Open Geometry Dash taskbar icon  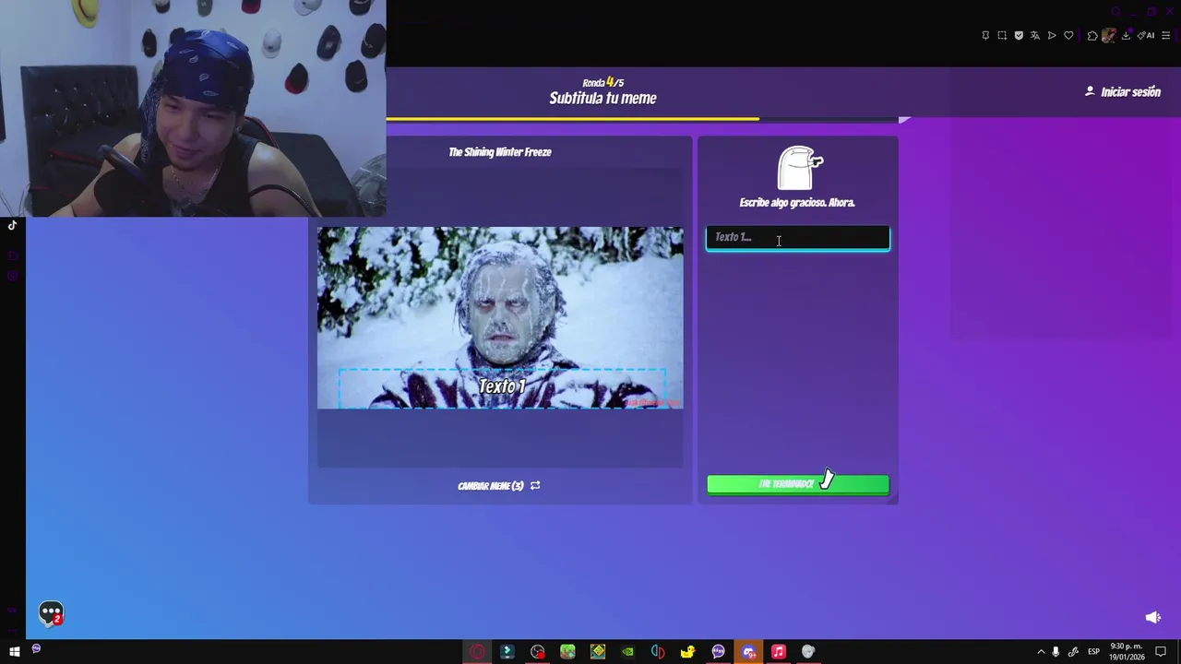point(598,652)
